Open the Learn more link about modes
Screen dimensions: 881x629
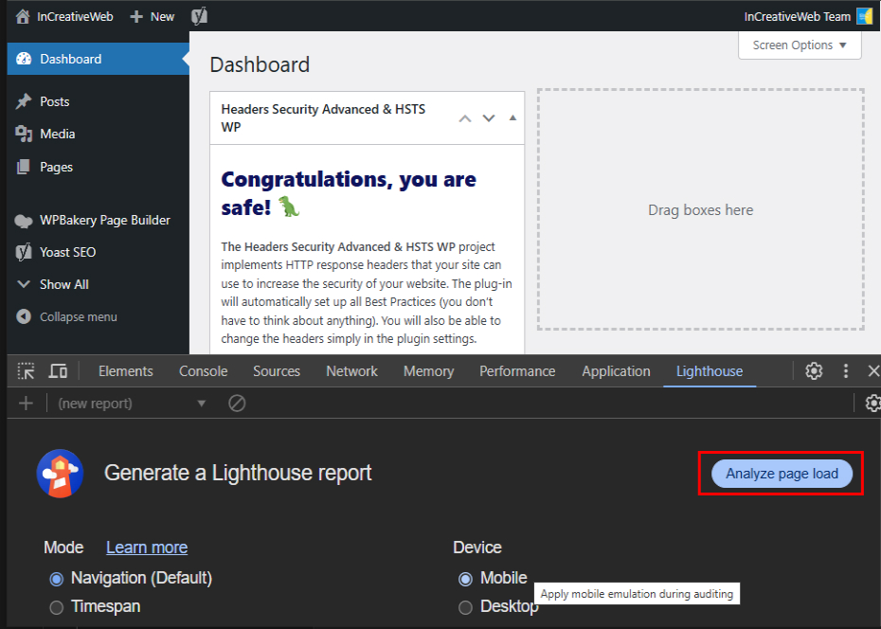(x=146, y=548)
